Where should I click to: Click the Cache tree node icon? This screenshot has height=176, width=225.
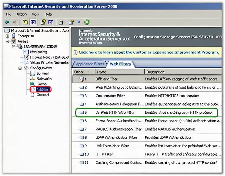[32, 84]
